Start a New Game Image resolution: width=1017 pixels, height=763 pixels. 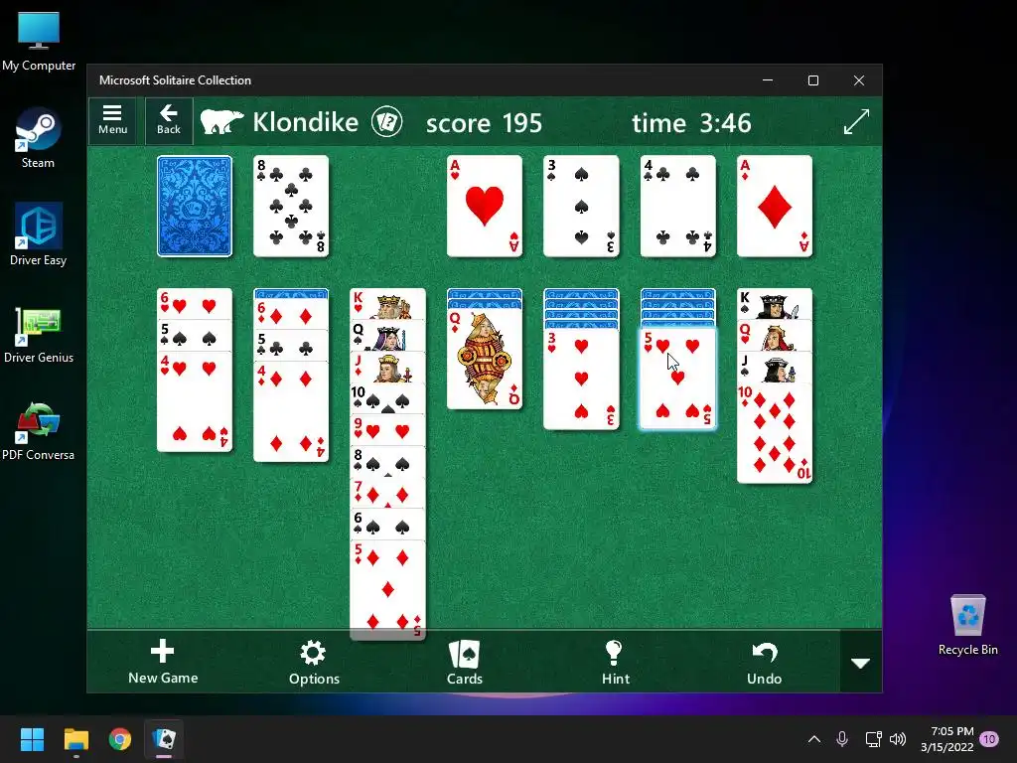pyautogui.click(x=163, y=662)
